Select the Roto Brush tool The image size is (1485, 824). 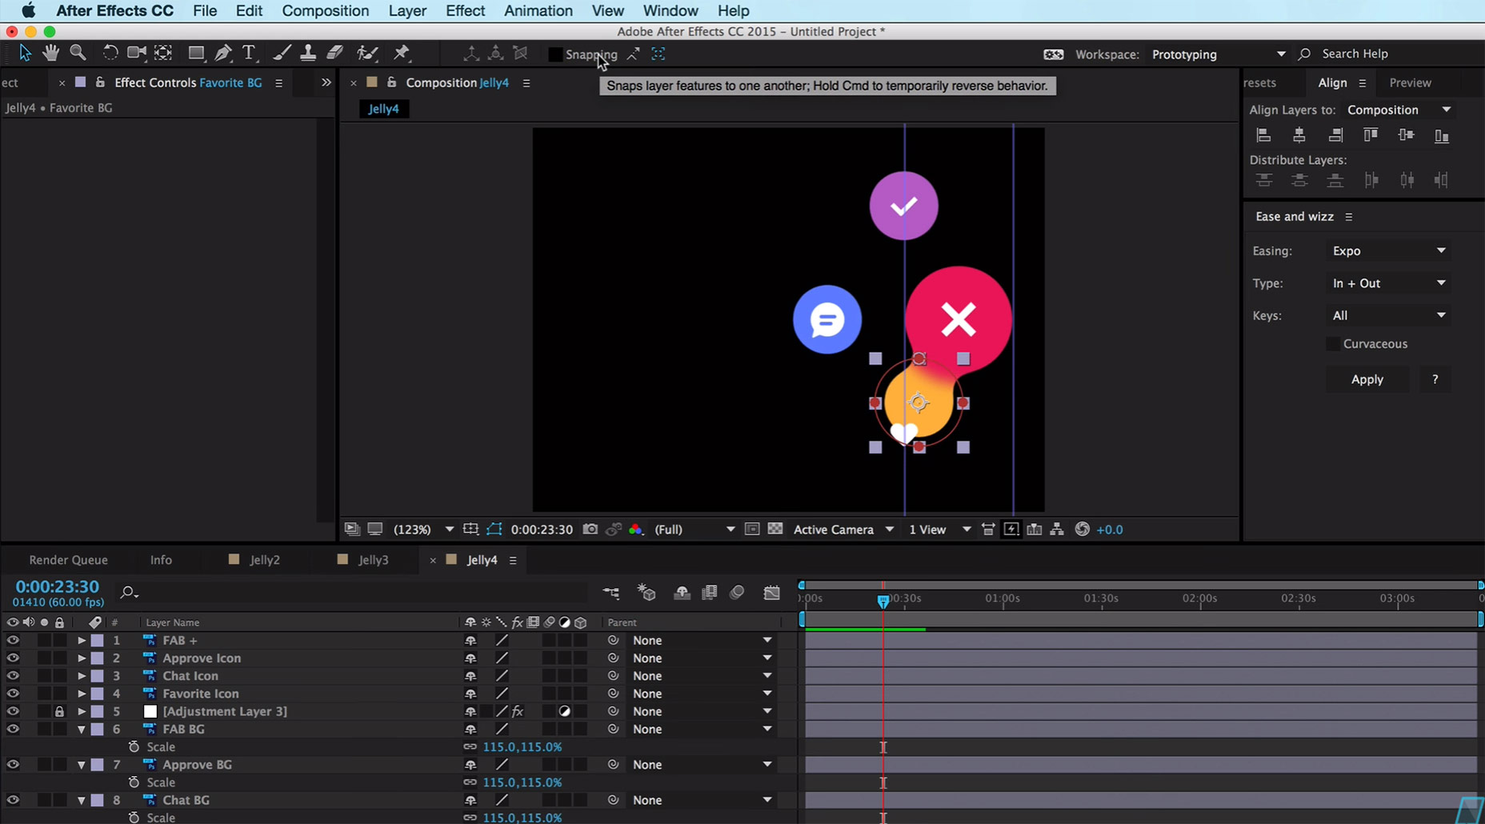click(x=367, y=53)
